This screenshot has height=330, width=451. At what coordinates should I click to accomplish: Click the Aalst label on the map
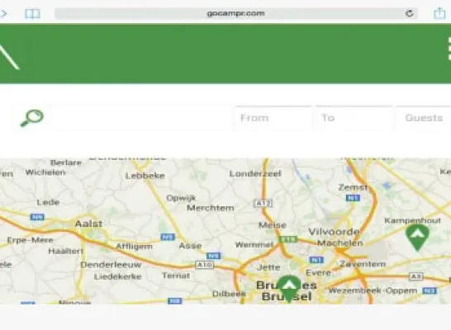[88, 224]
